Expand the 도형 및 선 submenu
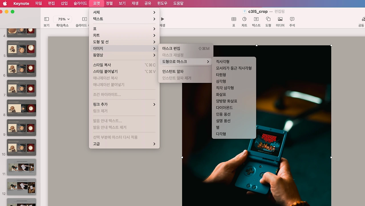 124,42
